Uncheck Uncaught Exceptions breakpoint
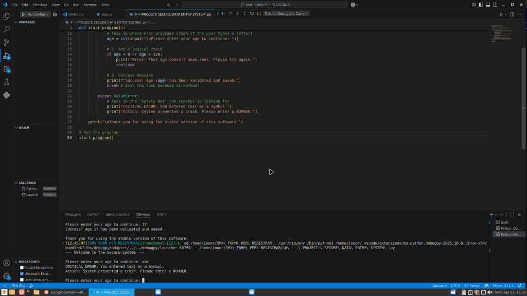 (x=22, y=274)
